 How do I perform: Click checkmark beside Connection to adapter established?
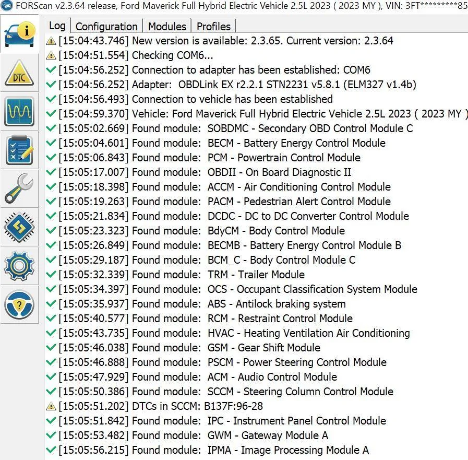click(51, 70)
